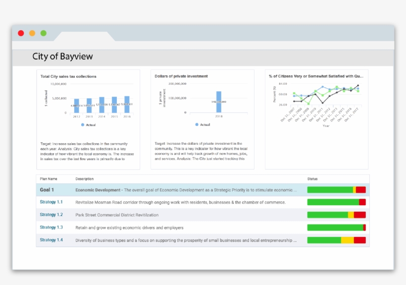Sort by the Plan Name column header
The height and width of the screenshot is (285, 406).
click(x=49, y=179)
